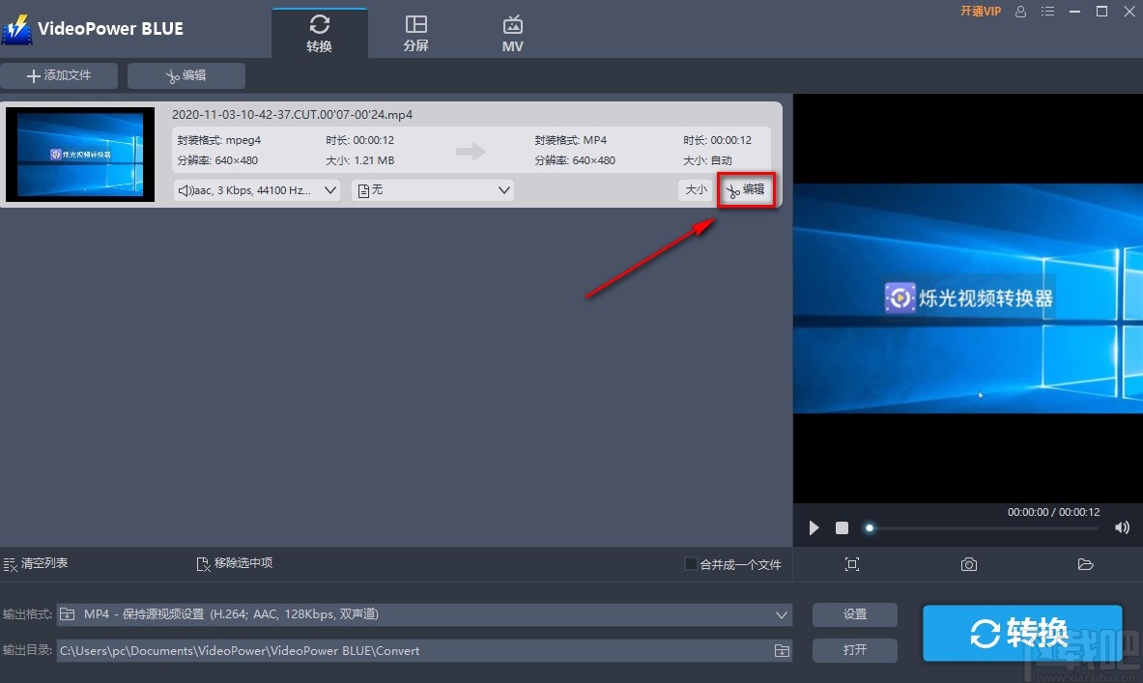
Task: Click the 大小 size button
Action: [x=696, y=189]
